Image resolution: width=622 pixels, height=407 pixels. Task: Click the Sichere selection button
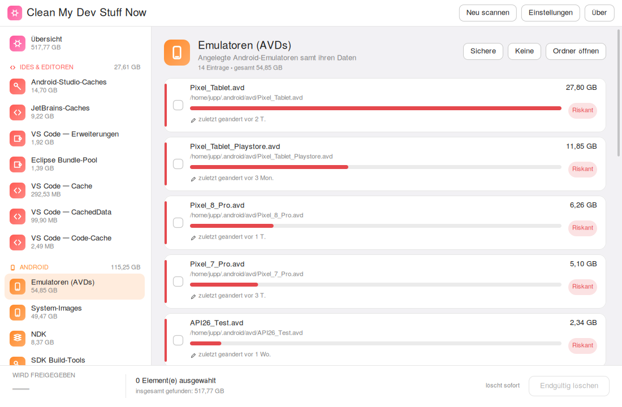point(483,51)
